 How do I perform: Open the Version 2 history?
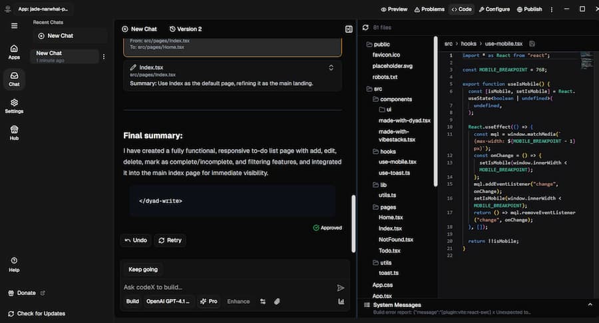pyautogui.click(x=186, y=29)
